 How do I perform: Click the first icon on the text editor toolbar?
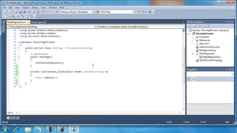pos(6,16)
